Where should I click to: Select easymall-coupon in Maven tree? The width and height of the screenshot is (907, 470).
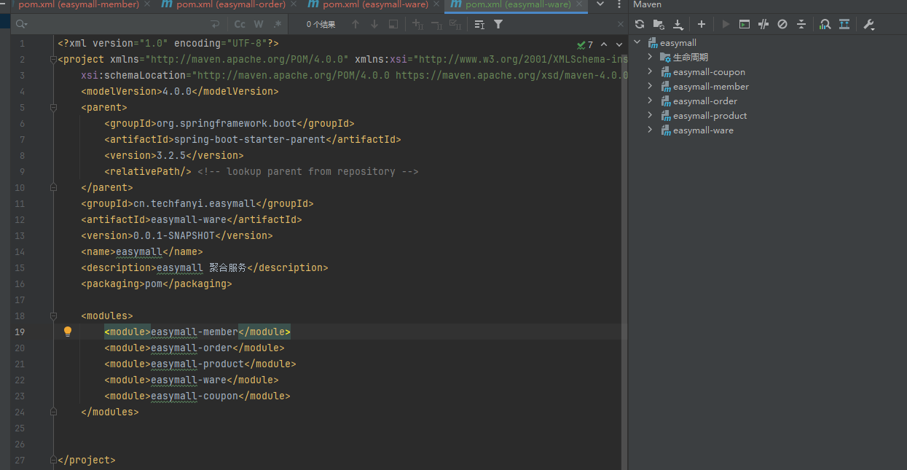(x=709, y=71)
